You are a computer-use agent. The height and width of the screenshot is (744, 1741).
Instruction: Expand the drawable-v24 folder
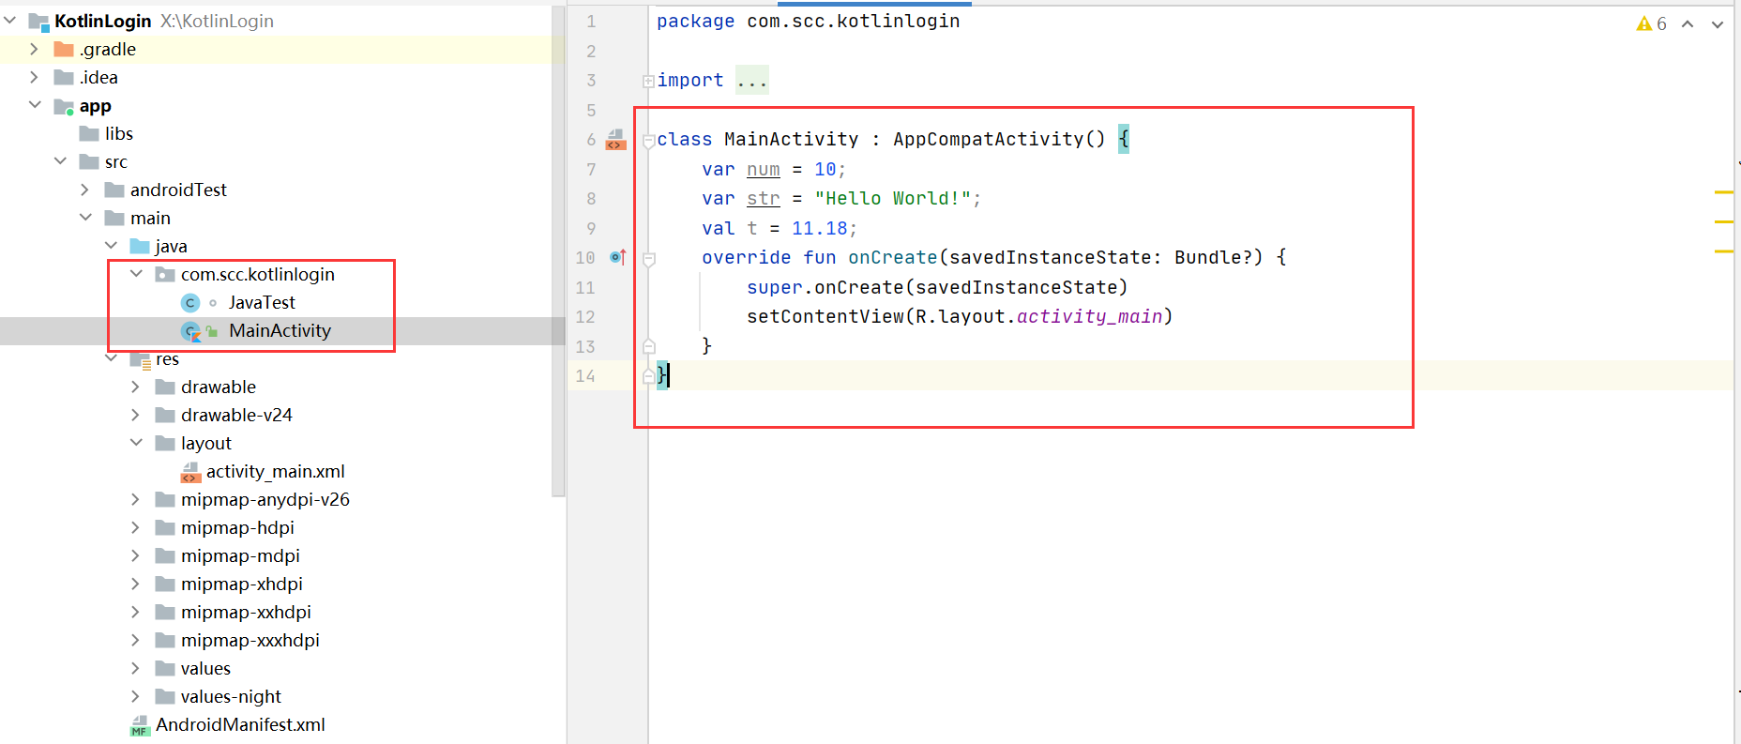136,415
